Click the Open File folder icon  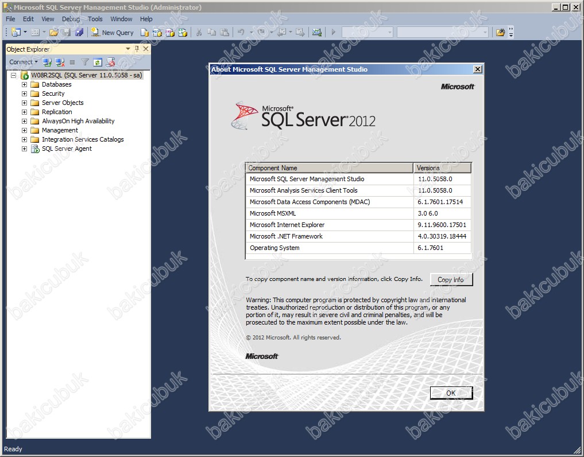coord(53,32)
